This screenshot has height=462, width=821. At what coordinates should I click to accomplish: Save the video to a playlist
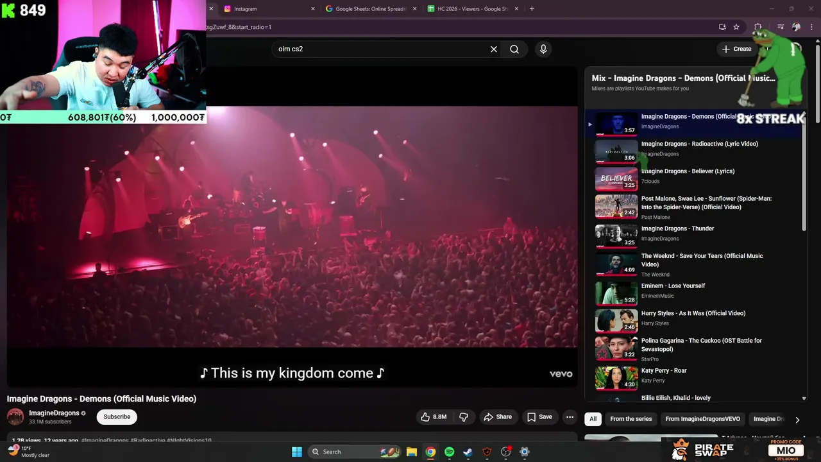click(539, 417)
